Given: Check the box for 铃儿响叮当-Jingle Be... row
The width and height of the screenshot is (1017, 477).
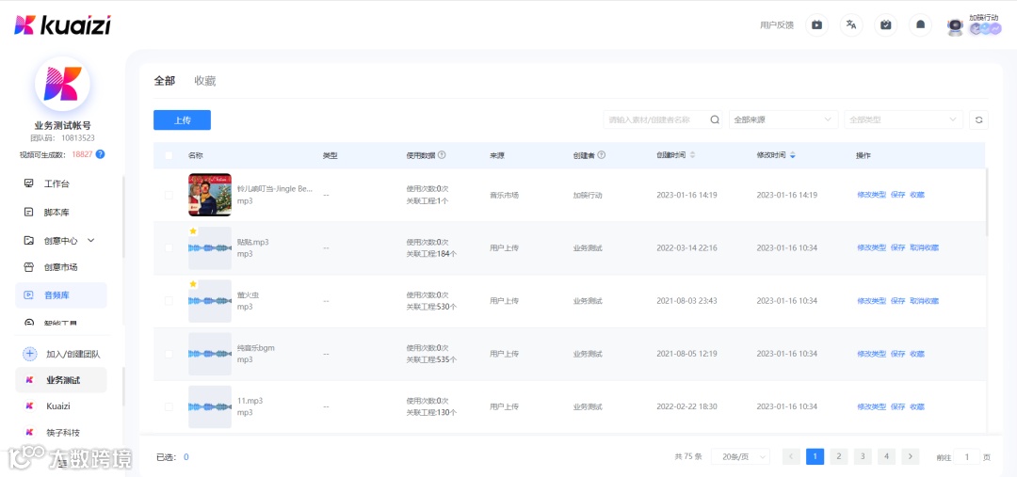Looking at the screenshot, I should 169,195.
